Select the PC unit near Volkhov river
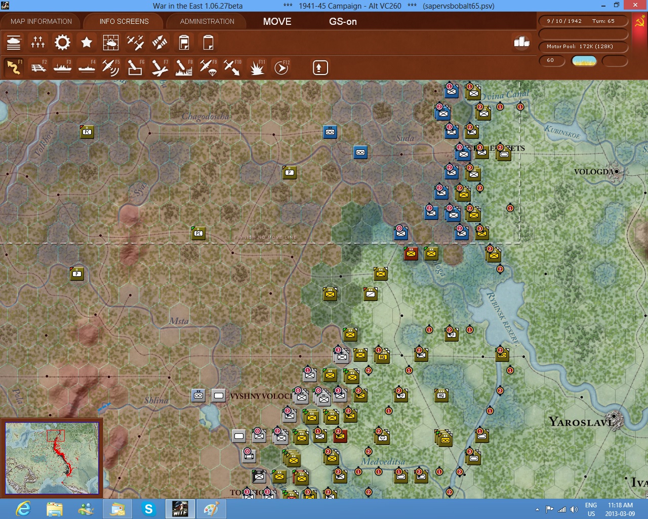648x519 pixels. click(87, 132)
